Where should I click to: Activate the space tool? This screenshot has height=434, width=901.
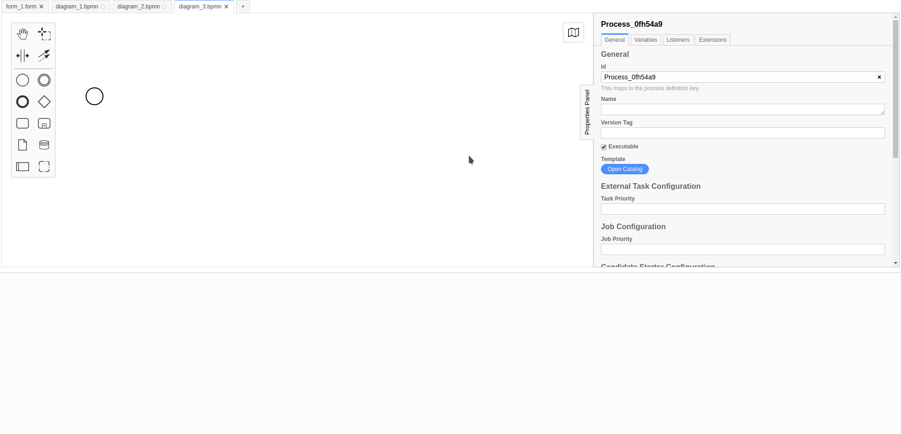pyautogui.click(x=23, y=55)
